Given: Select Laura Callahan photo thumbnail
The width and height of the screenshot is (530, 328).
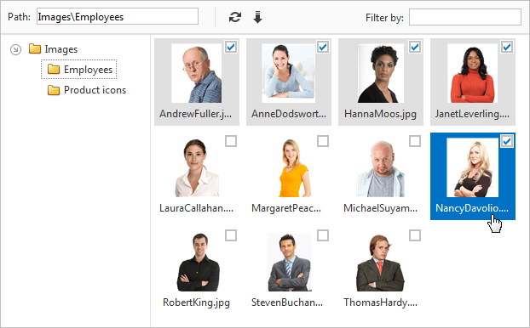Looking at the screenshot, I should click(196, 167).
